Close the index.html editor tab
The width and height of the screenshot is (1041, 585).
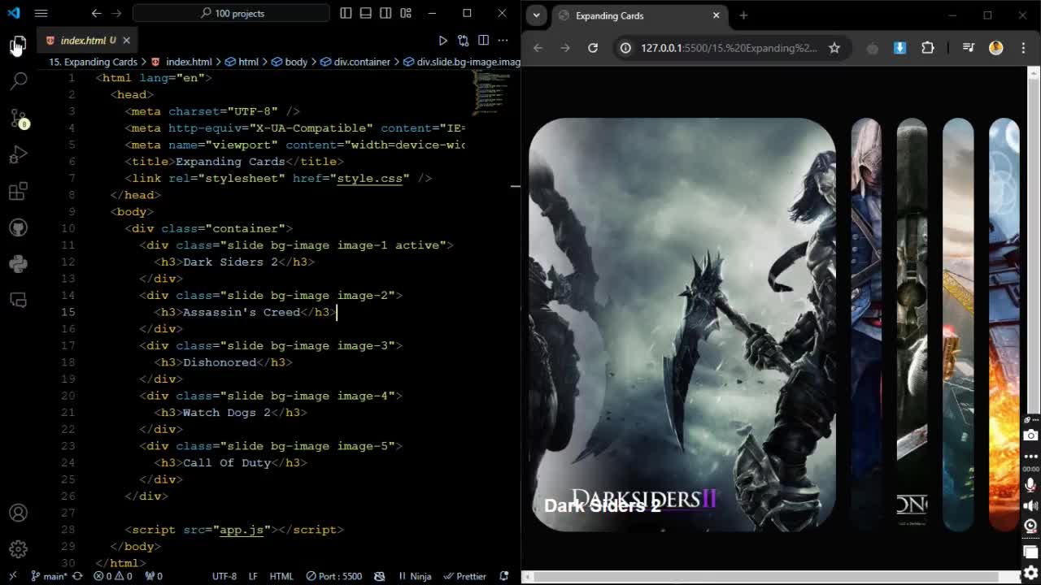(126, 40)
